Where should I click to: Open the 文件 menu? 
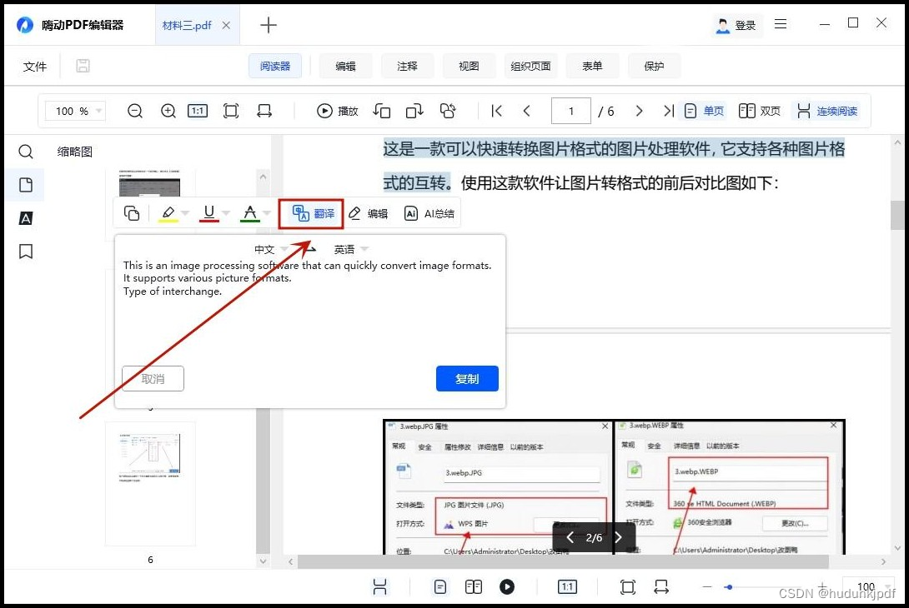[x=35, y=67]
